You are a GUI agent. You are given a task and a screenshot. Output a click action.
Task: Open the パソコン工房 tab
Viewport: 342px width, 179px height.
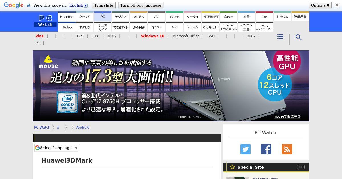(x=246, y=27)
